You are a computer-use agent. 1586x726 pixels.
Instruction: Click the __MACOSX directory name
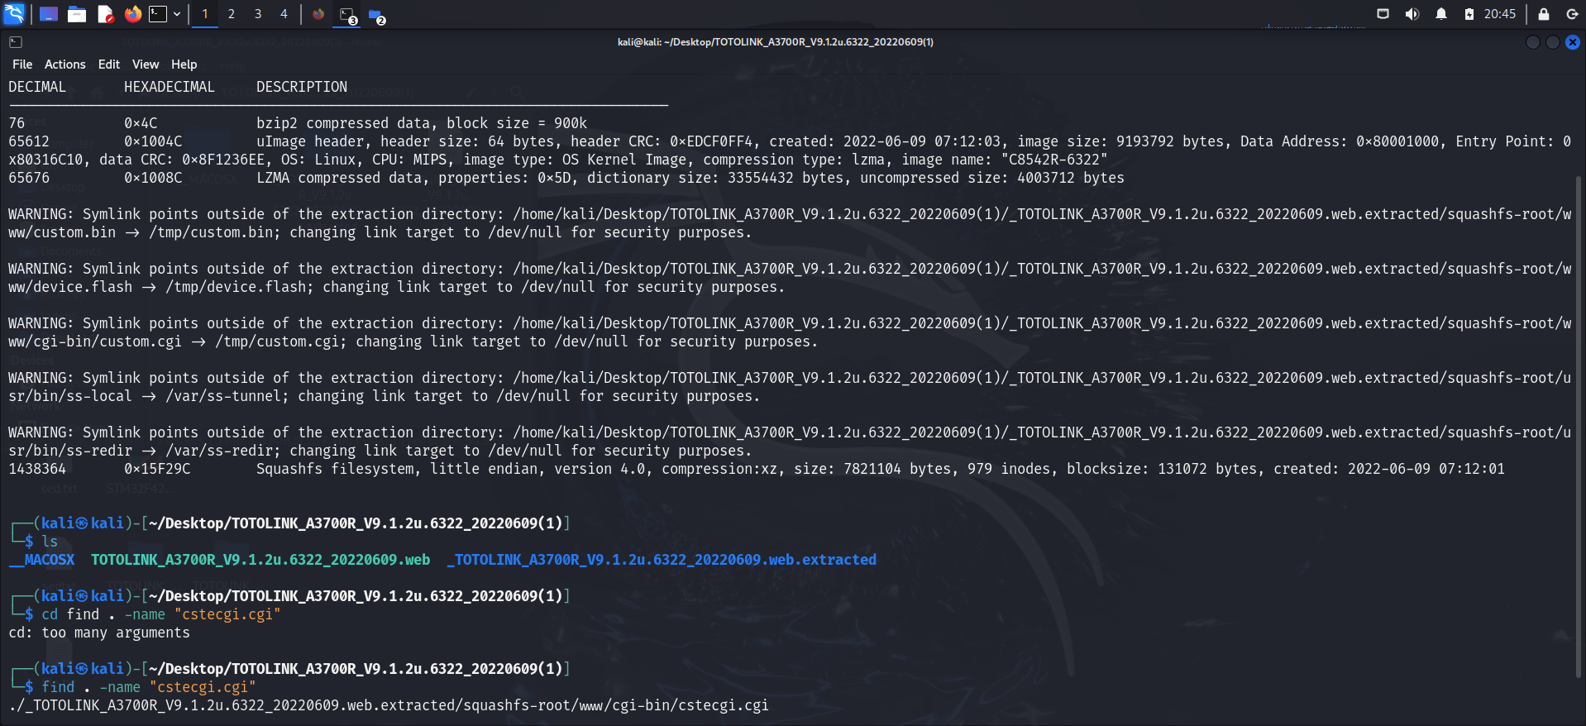click(41, 560)
